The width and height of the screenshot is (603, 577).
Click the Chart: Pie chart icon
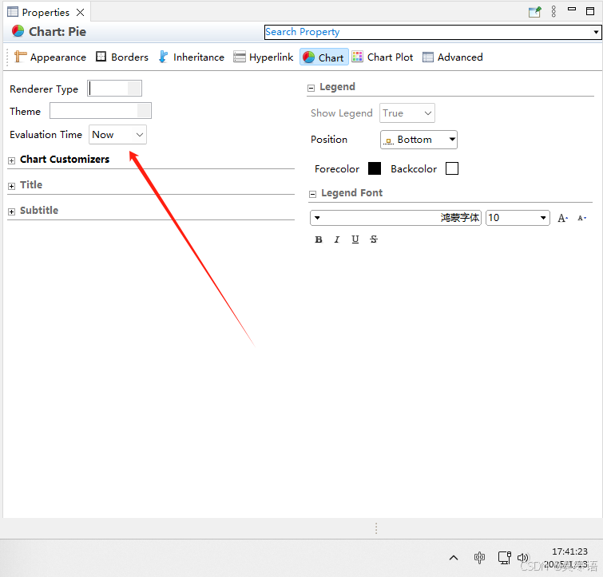pyautogui.click(x=18, y=31)
